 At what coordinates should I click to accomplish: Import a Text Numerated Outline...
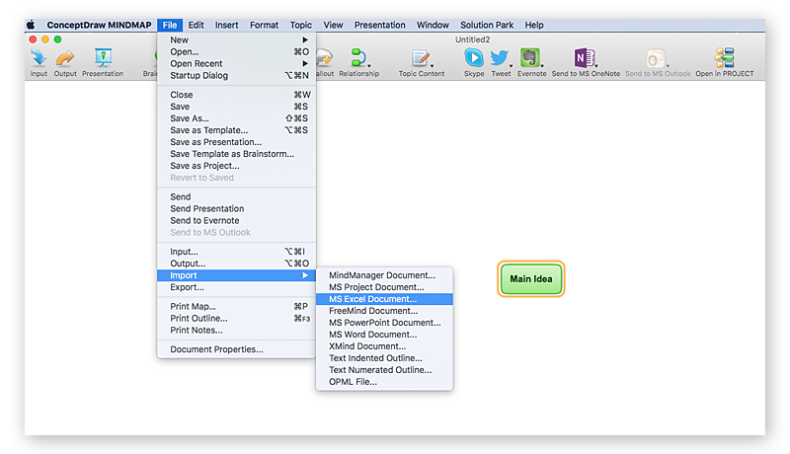384,370
